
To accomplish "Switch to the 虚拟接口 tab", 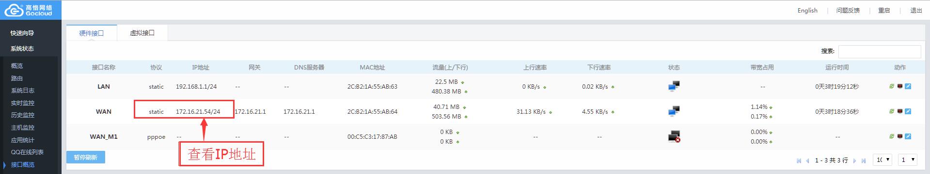I will (x=142, y=33).
